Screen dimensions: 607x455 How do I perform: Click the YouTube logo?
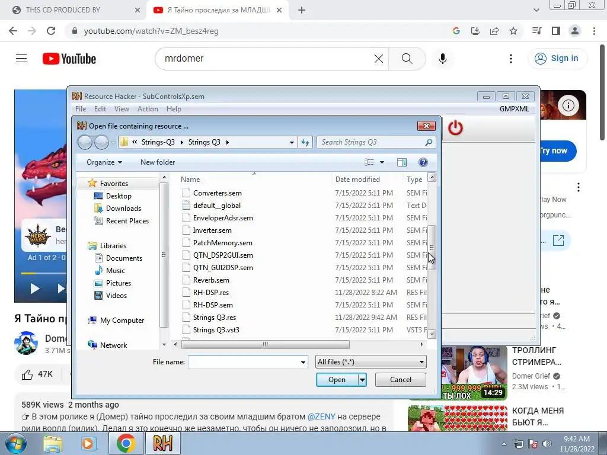coord(69,59)
